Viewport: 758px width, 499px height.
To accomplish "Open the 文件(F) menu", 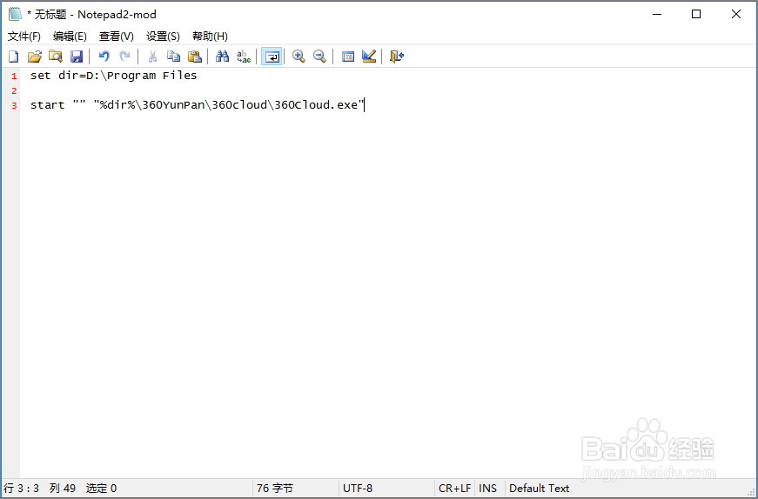I will 24,37.
